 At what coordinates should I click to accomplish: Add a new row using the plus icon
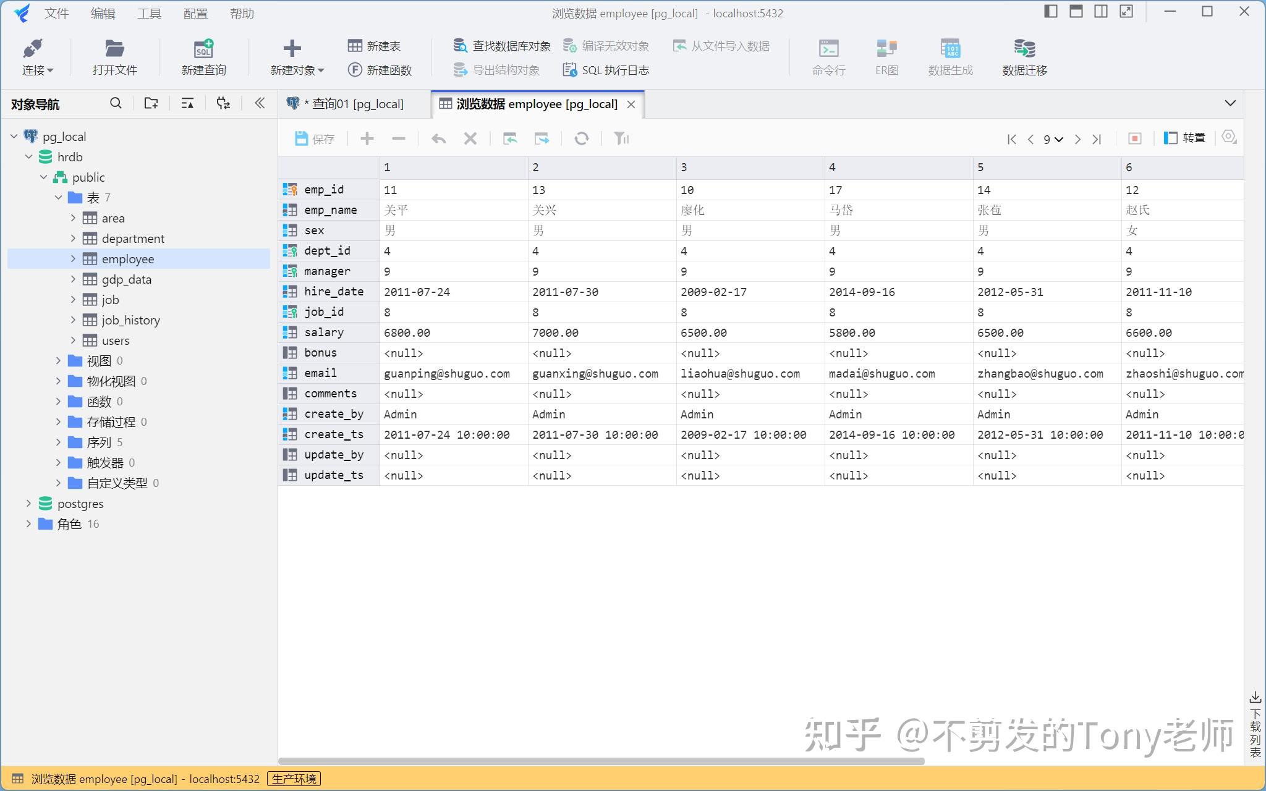pos(366,138)
